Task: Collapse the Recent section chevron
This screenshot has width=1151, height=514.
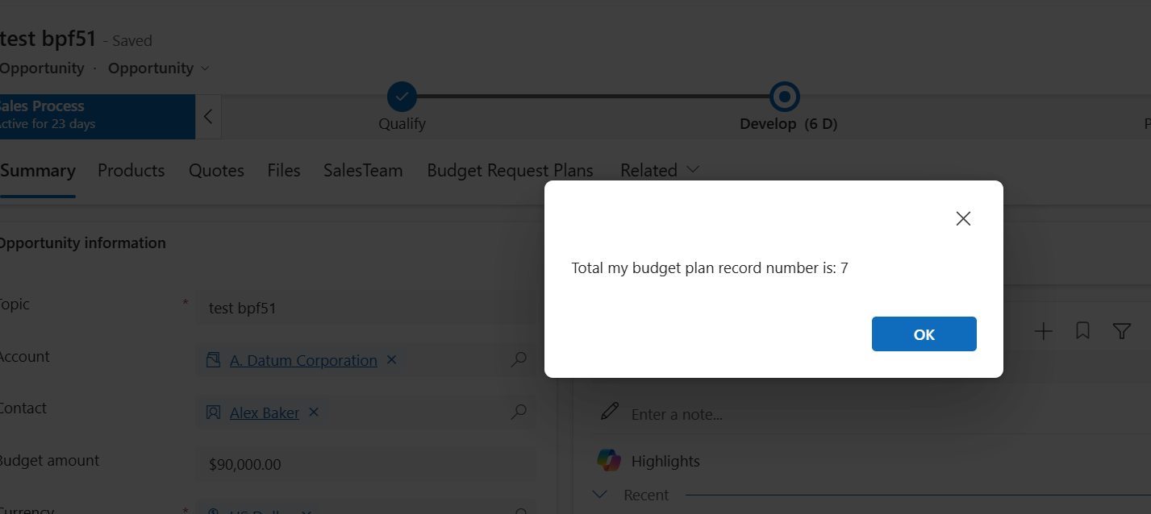Action: click(600, 495)
